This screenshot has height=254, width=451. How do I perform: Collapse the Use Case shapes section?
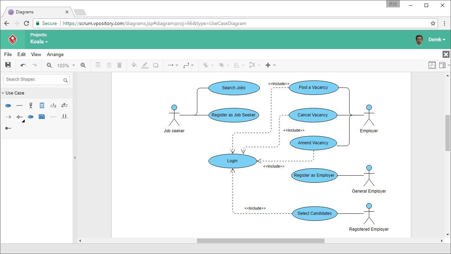tap(13, 93)
